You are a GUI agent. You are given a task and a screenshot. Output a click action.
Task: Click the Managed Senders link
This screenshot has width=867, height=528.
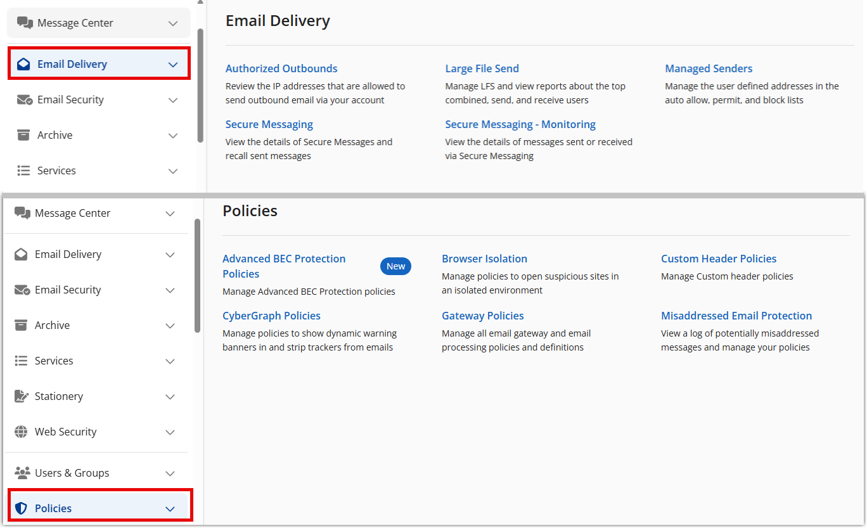point(709,68)
